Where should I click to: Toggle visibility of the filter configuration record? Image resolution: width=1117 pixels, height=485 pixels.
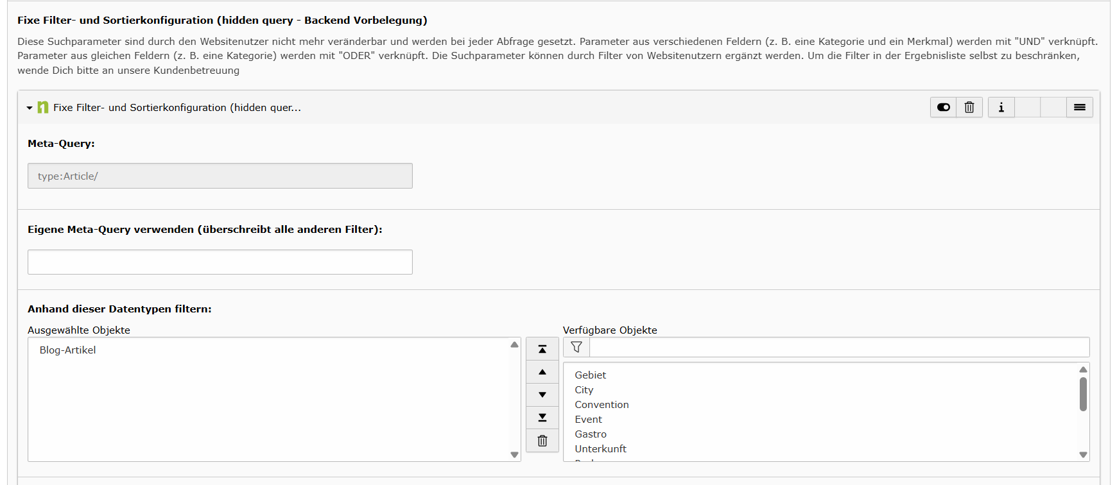click(943, 107)
